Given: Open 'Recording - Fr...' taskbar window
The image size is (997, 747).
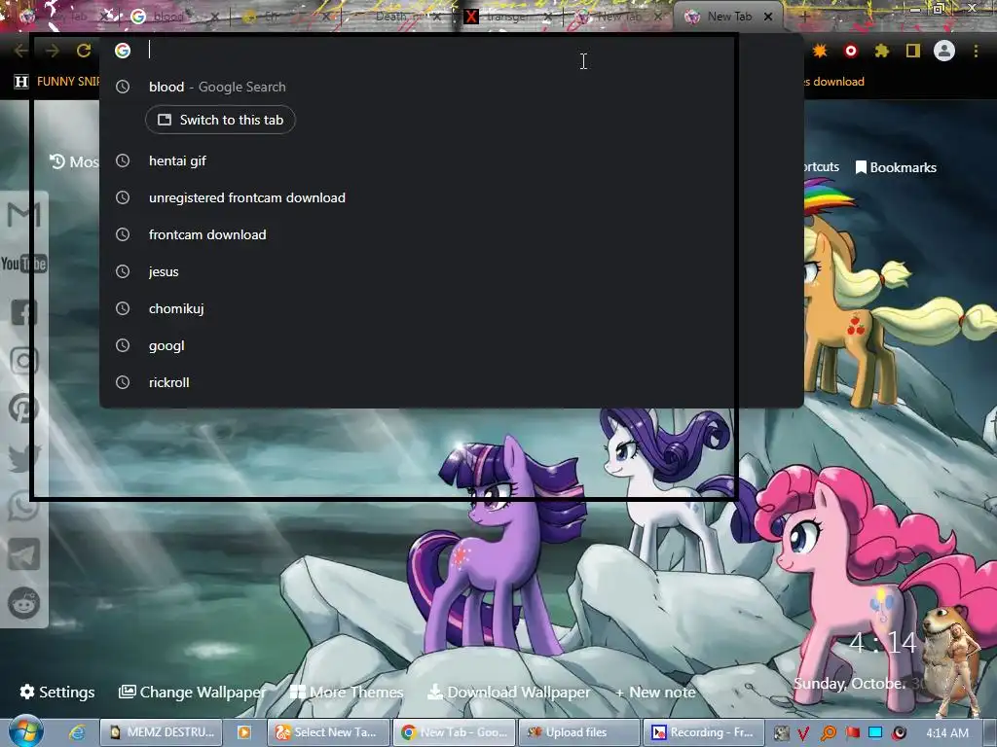Looking at the screenshot, I should coord(705,732).
